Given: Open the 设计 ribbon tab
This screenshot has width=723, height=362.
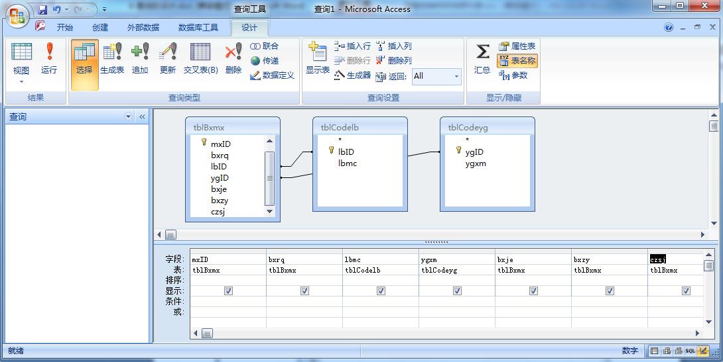Looking at the screenshot, I should tap(249, 27).
